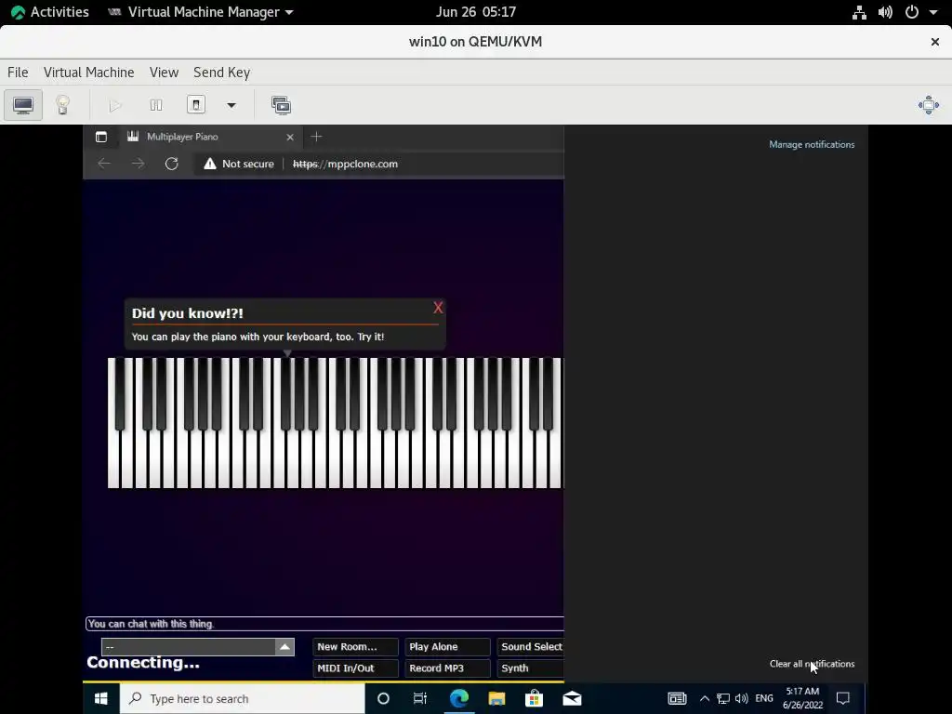The height and width of the screenshot is (714, 952).
Task: Open the Windows taskbar clock
Action: tap(802, 698)
